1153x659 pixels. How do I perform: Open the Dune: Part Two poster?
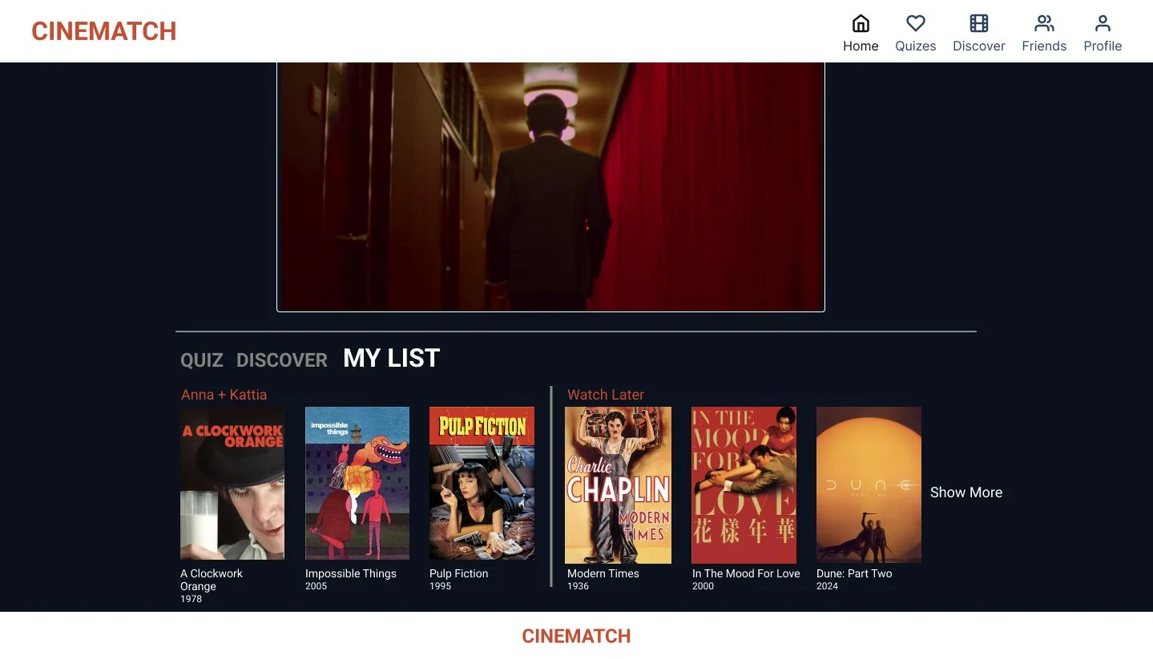869,485
